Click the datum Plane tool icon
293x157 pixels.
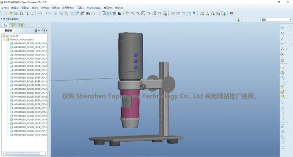tap(282, 33)
